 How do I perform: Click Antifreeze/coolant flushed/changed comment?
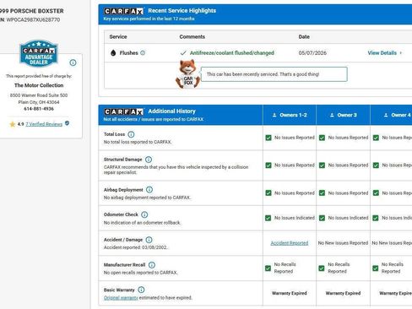(232, 53)
